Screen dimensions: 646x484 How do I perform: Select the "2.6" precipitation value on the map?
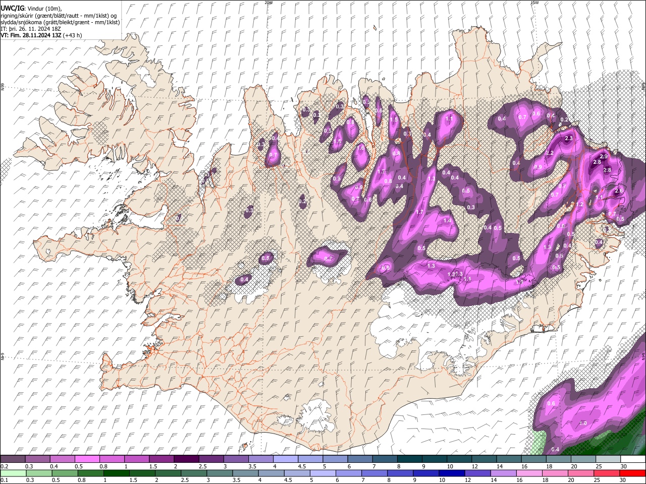(x=619, y=191)
